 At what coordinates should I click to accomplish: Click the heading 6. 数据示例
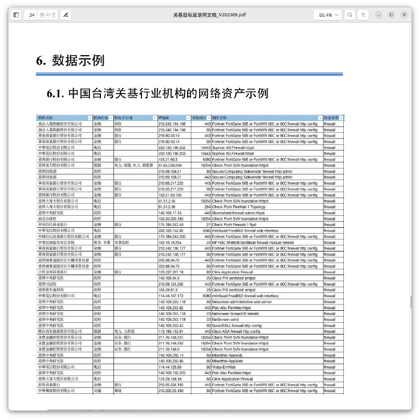[x=70, y=60]
